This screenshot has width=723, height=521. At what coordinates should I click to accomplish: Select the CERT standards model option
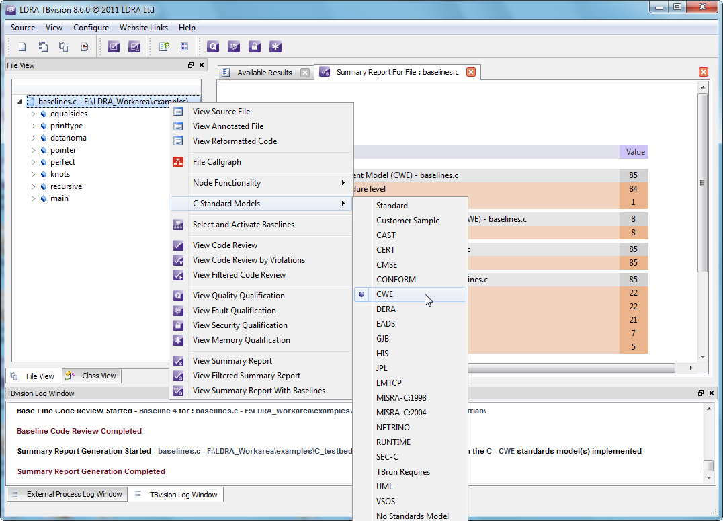(x=386, y=250)
